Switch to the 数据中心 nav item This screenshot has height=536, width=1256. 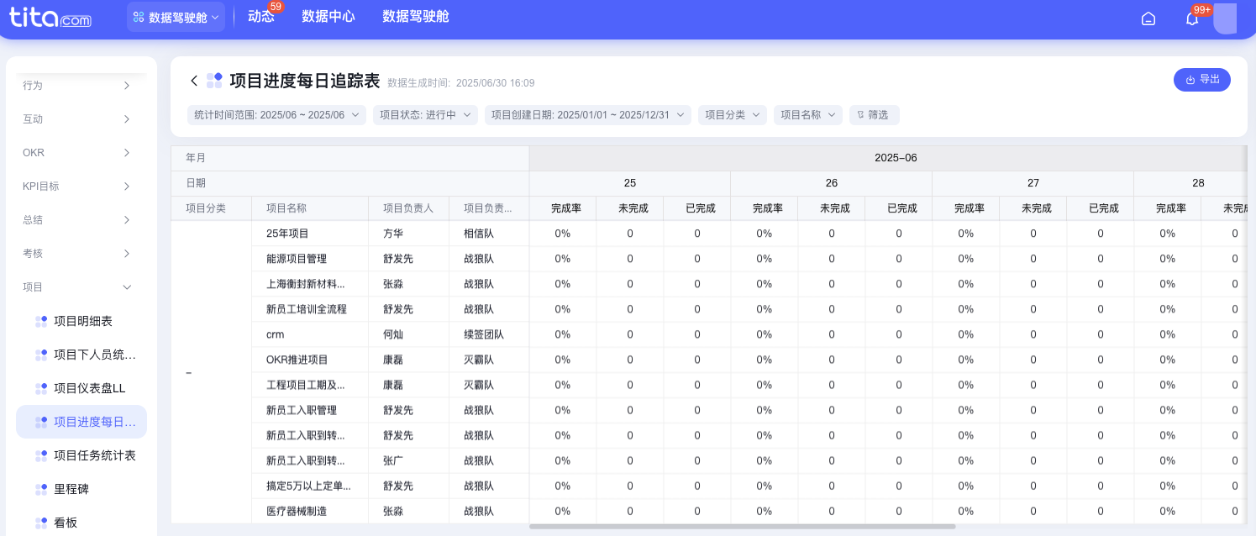pos(328,16)
